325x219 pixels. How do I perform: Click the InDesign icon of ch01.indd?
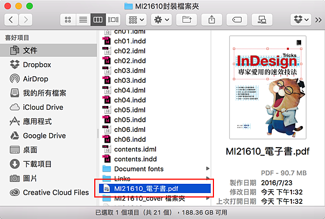click(x=107, y=41)
